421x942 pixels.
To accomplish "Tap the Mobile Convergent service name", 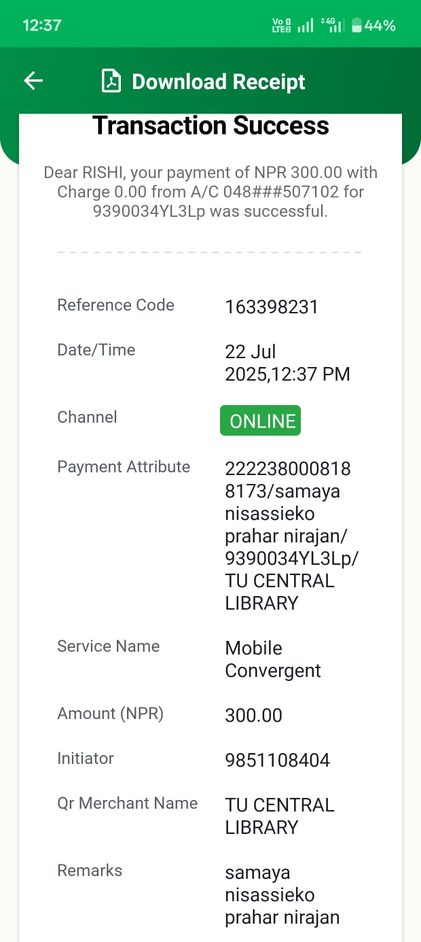I will click(x=272, y=659).
